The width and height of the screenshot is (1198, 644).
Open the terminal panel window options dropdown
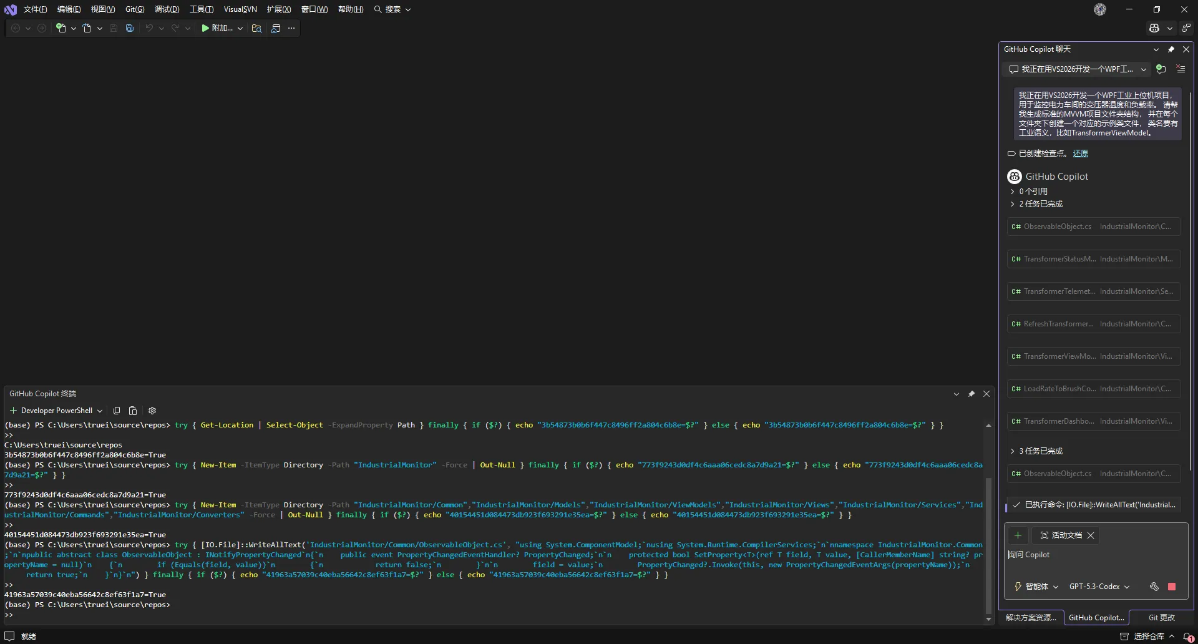point(957,394)
